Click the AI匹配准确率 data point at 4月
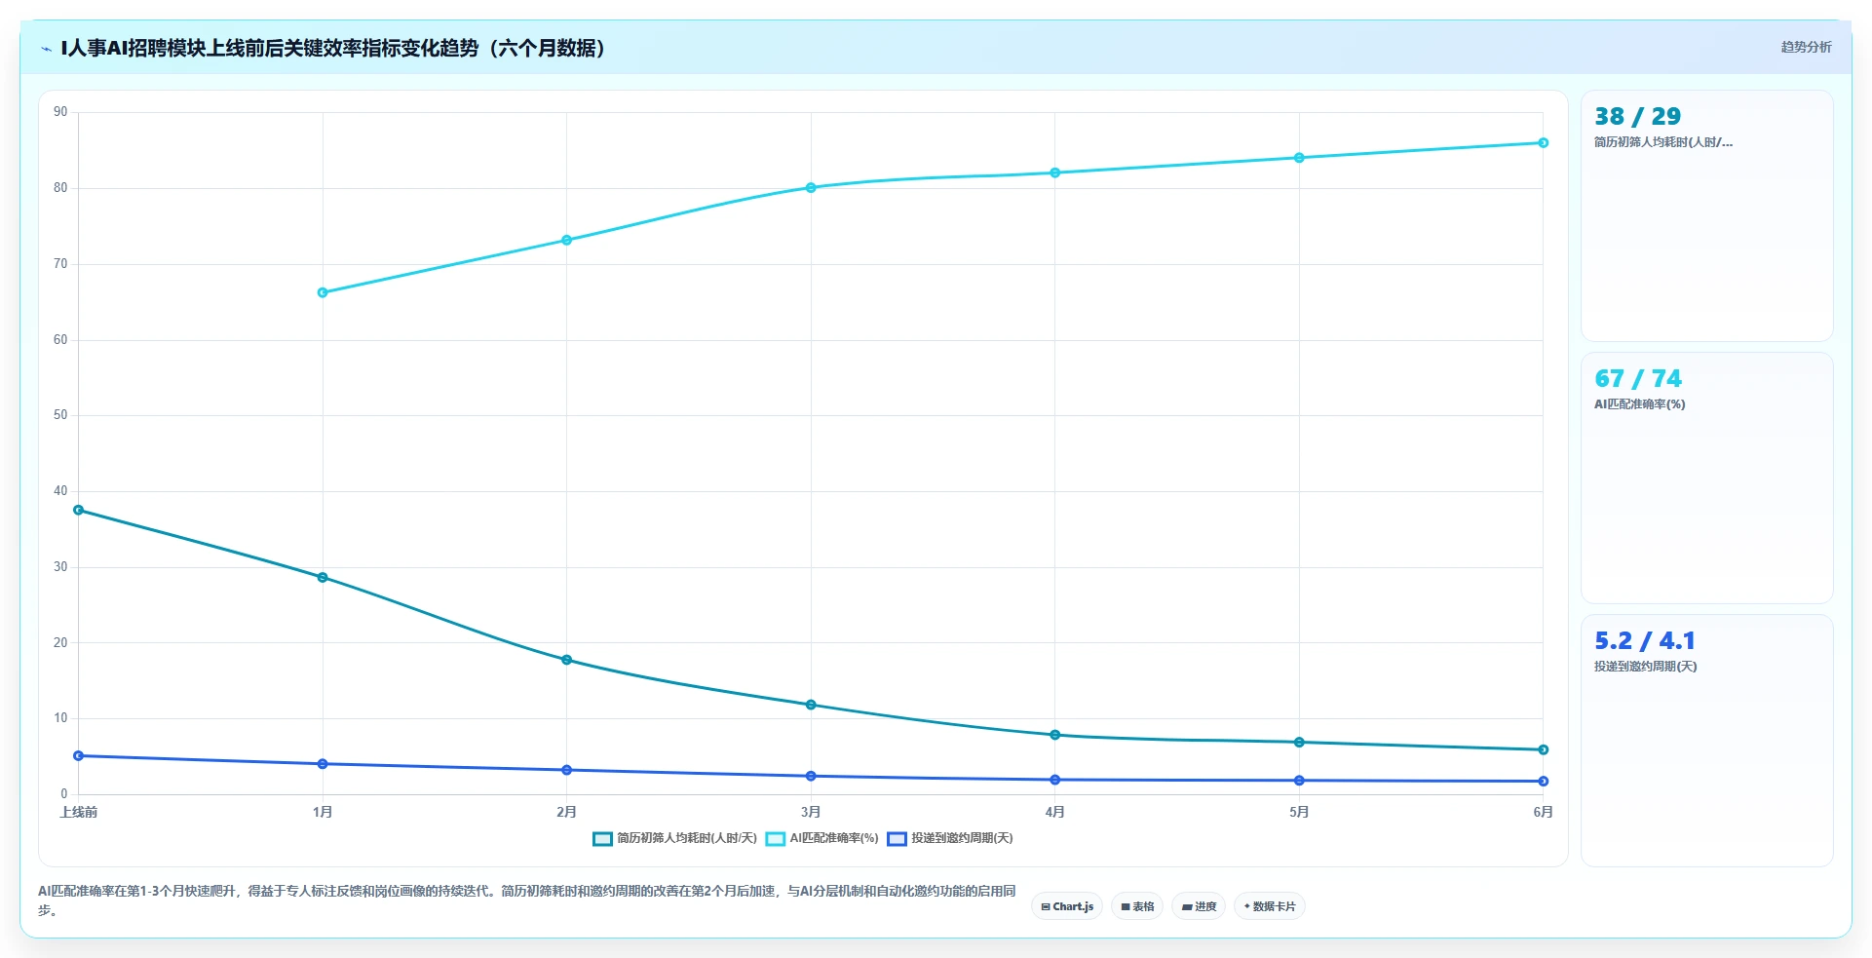The height and width of the screenshot is (958, 1872). (x=1054, y=172)
